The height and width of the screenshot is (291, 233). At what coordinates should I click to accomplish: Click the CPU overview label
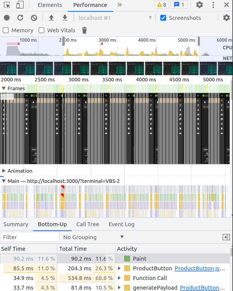coord(227,47)
